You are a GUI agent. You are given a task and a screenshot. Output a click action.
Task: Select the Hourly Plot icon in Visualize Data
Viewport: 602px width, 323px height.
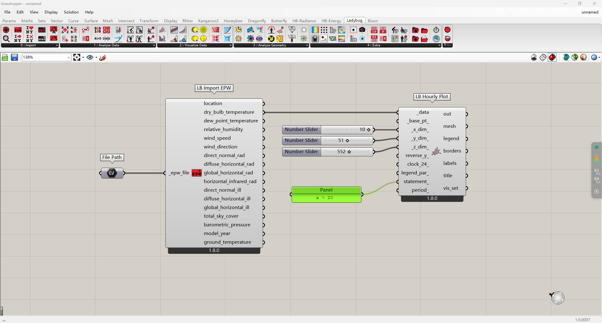pyautogui.click(x=162, y=30)
